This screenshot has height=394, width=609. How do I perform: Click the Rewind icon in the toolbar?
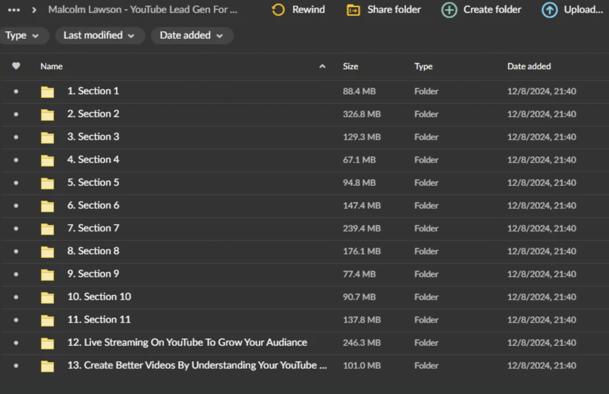(x=278, y=10)
